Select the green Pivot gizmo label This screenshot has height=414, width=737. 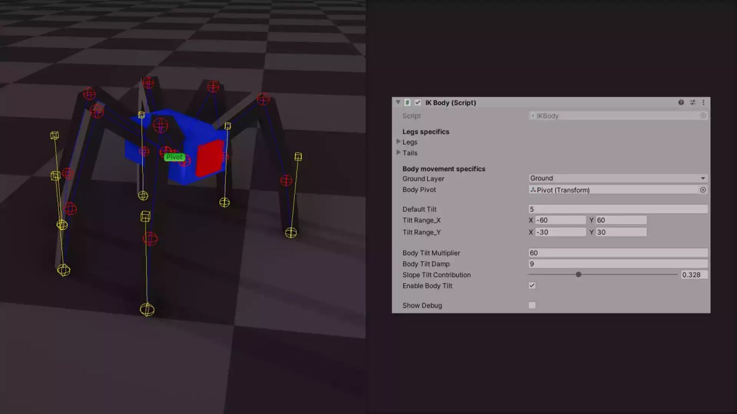174,156
